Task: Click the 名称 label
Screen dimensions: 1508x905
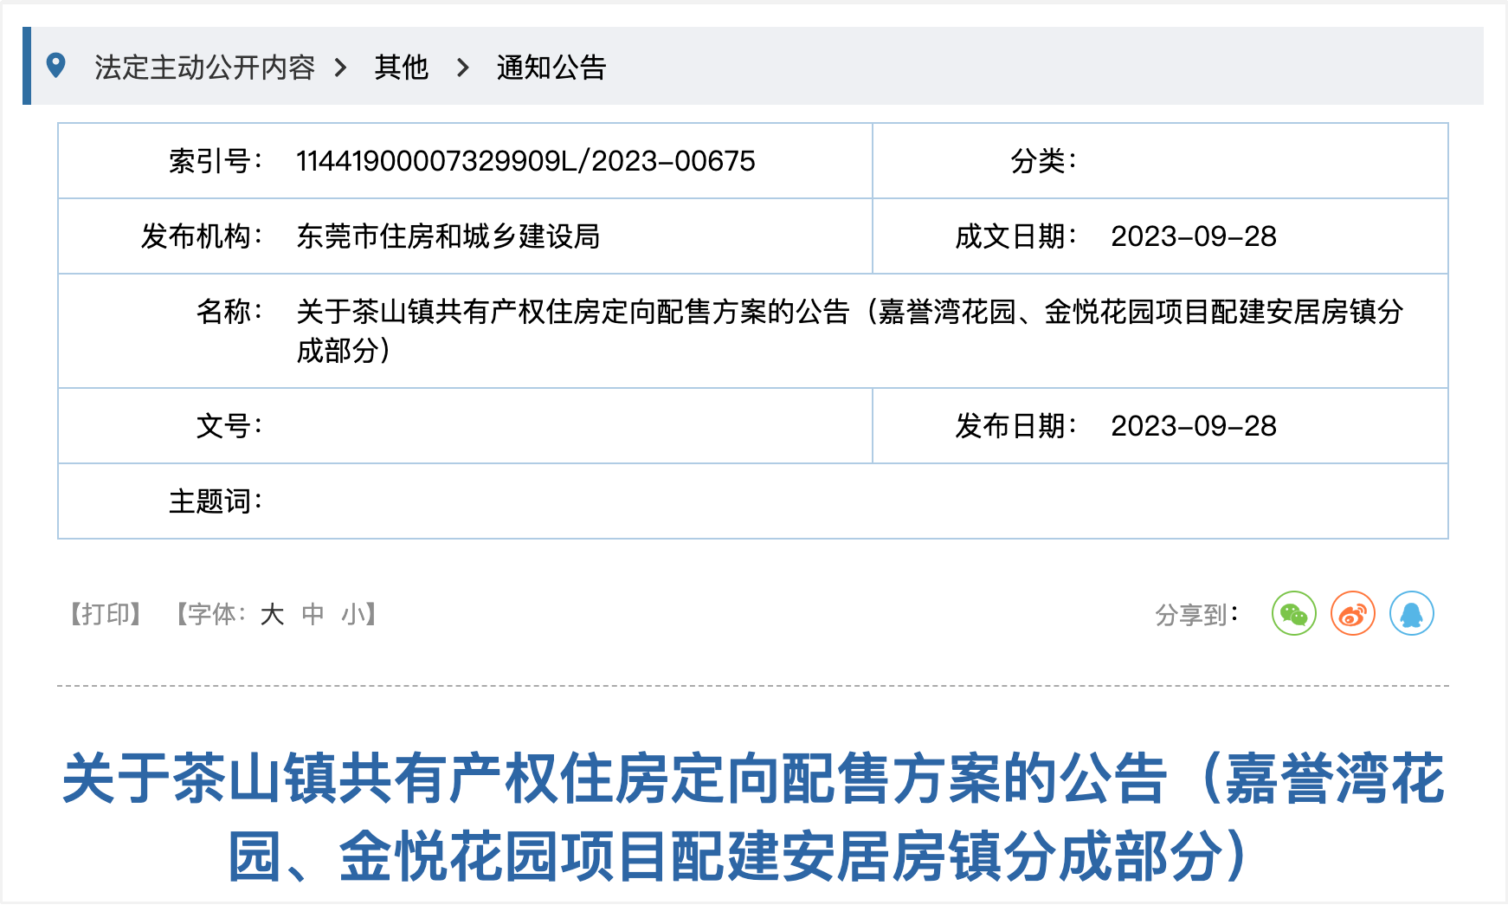Action: (229, 311)
